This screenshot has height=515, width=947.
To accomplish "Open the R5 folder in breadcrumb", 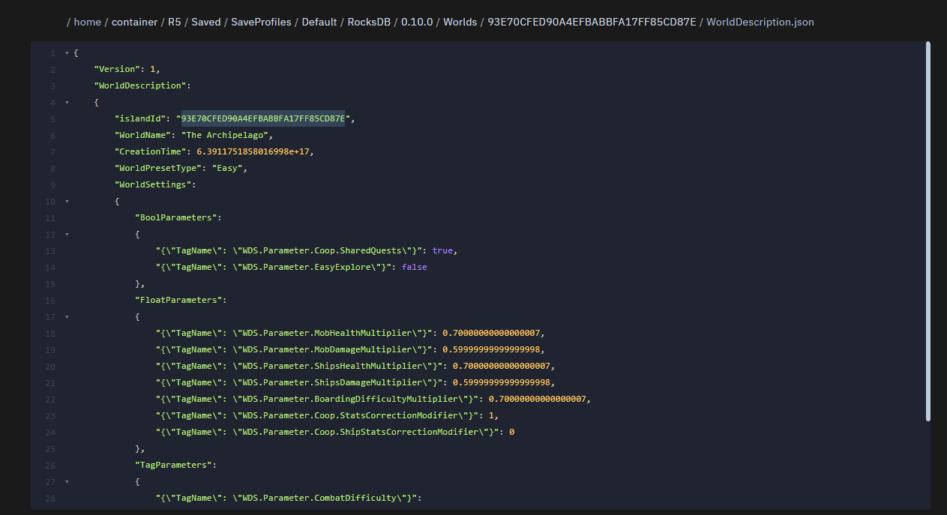I will (175, 22).
